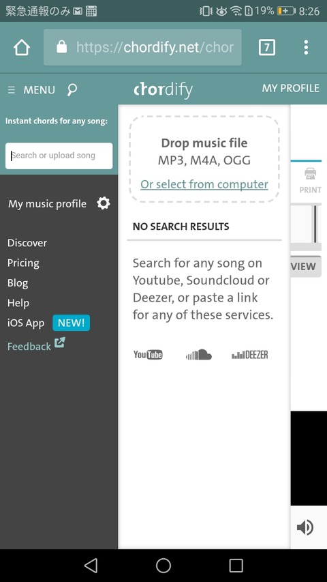Open MY PROFILE

pyautogui.click(x=291, y=88)
